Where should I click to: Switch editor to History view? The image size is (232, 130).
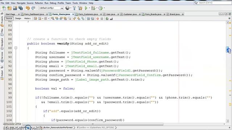pos(27,18)
